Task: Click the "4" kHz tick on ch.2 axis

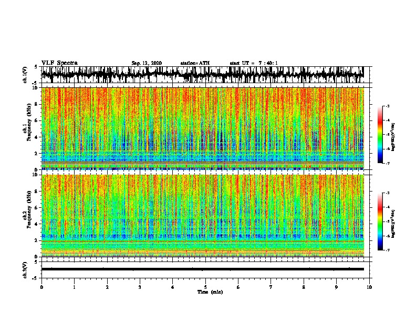Action: coord(37,224)
